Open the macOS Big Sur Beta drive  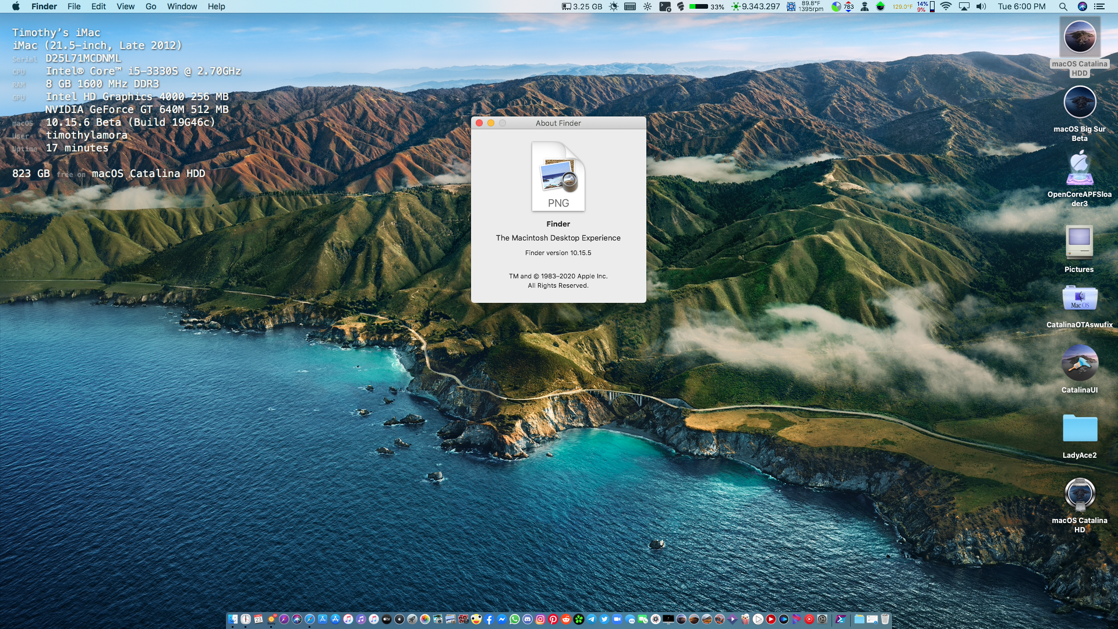(x=1080, y=103)
